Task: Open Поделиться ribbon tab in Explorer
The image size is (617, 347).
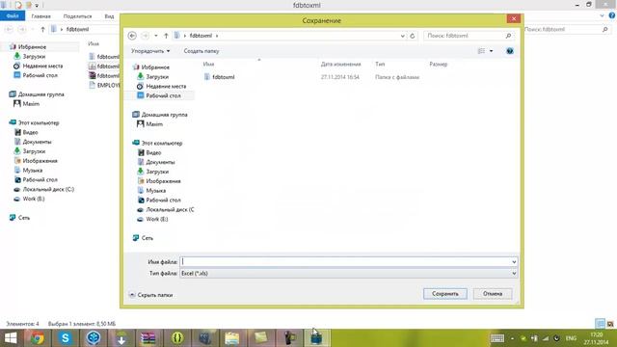Action: [x=77, y=16]
